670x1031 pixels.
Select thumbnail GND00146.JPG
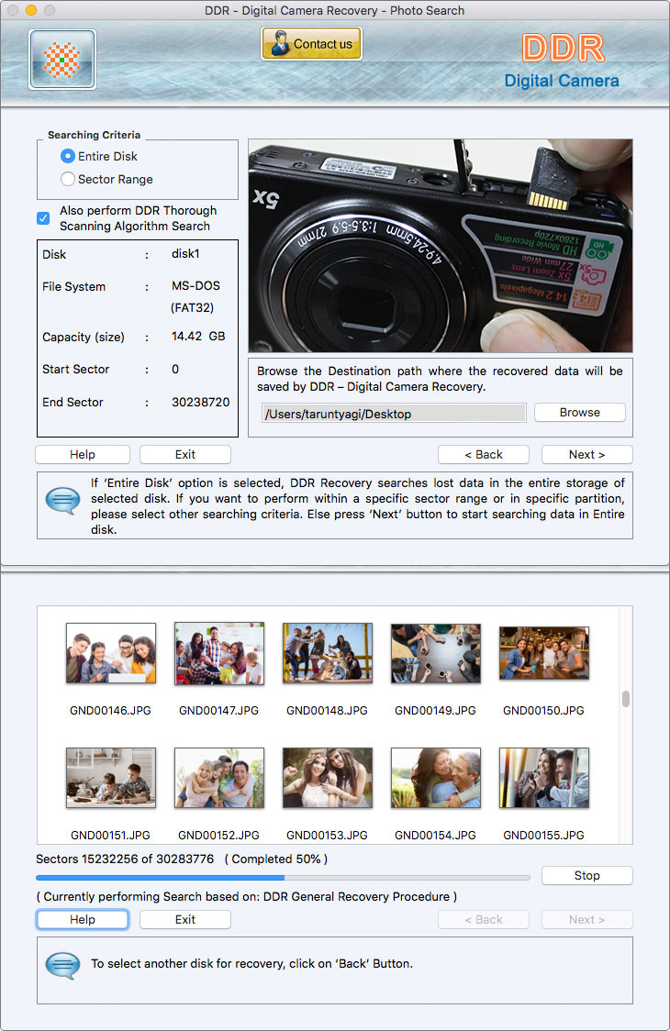110,654
